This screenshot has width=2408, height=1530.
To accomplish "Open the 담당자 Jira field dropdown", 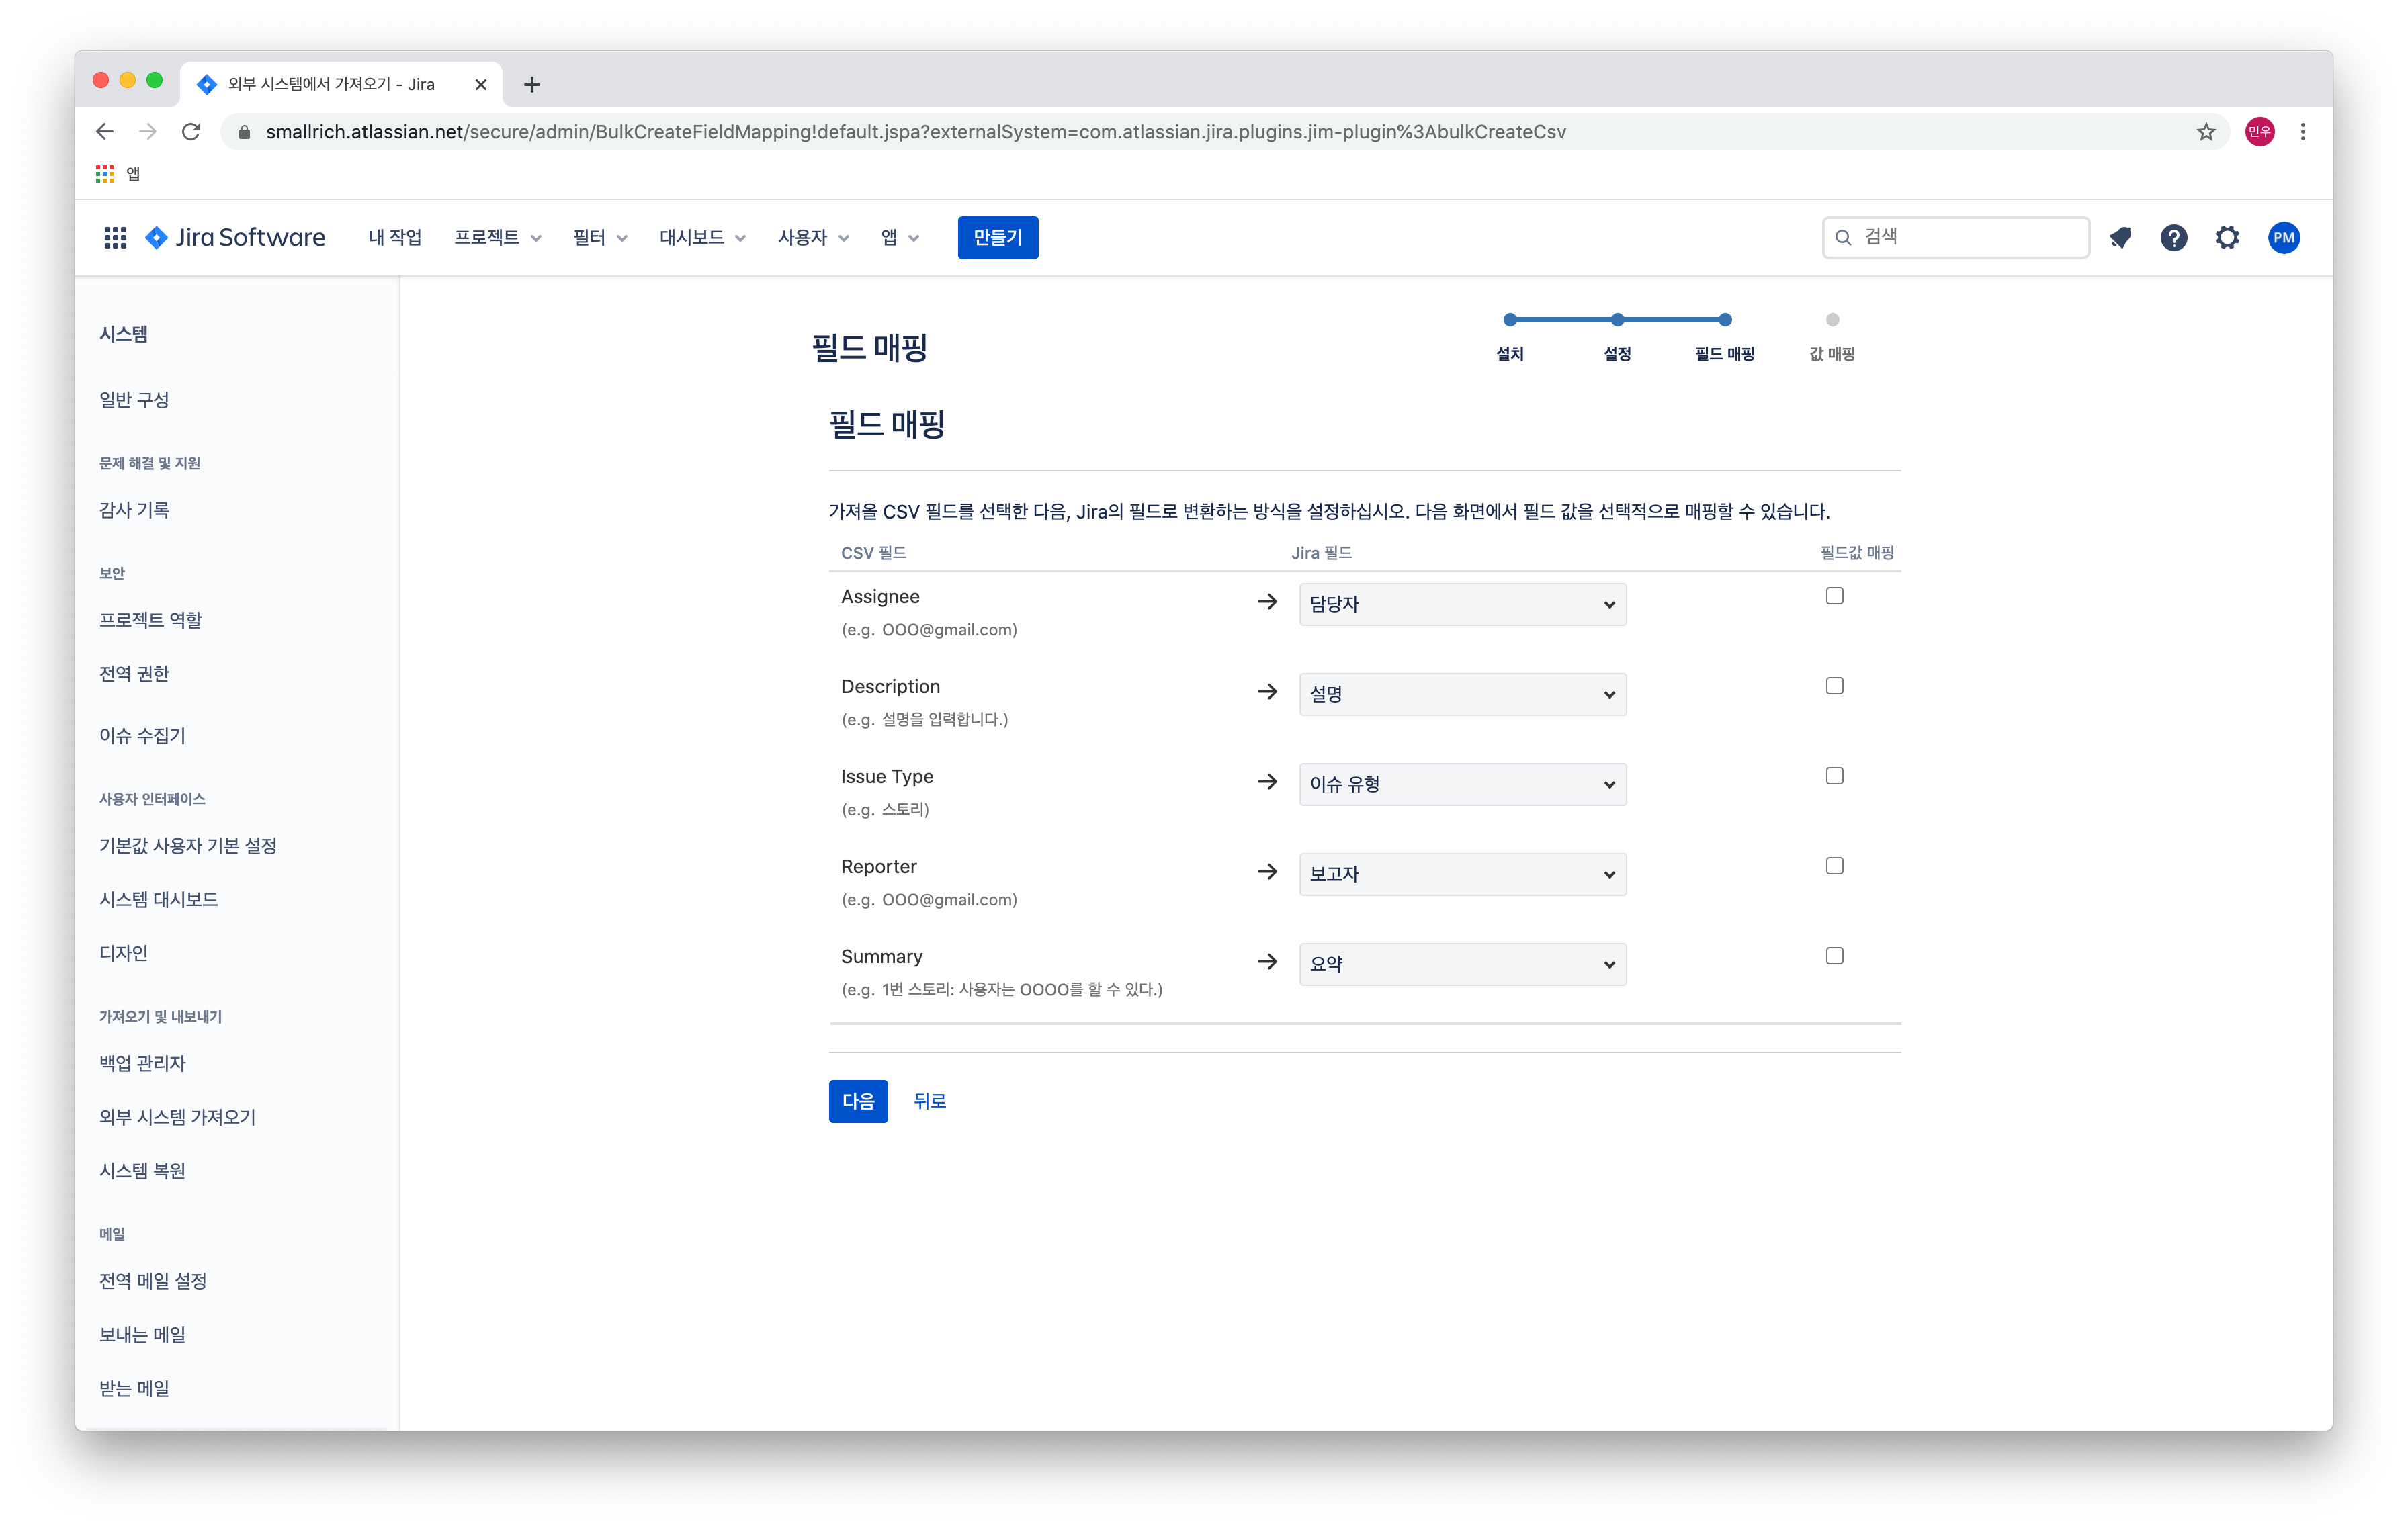I will pyautogui.click(x=1462, y=604).
